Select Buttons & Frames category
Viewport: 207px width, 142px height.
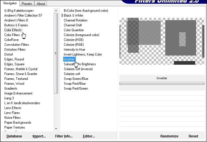tap(16, 25)
